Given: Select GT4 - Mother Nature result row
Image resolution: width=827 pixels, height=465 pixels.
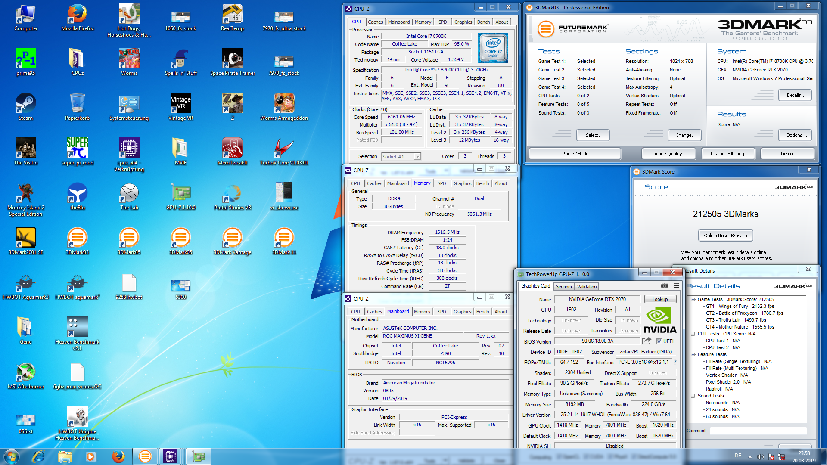Looking at the screenshot, I should tap(740, 327).
